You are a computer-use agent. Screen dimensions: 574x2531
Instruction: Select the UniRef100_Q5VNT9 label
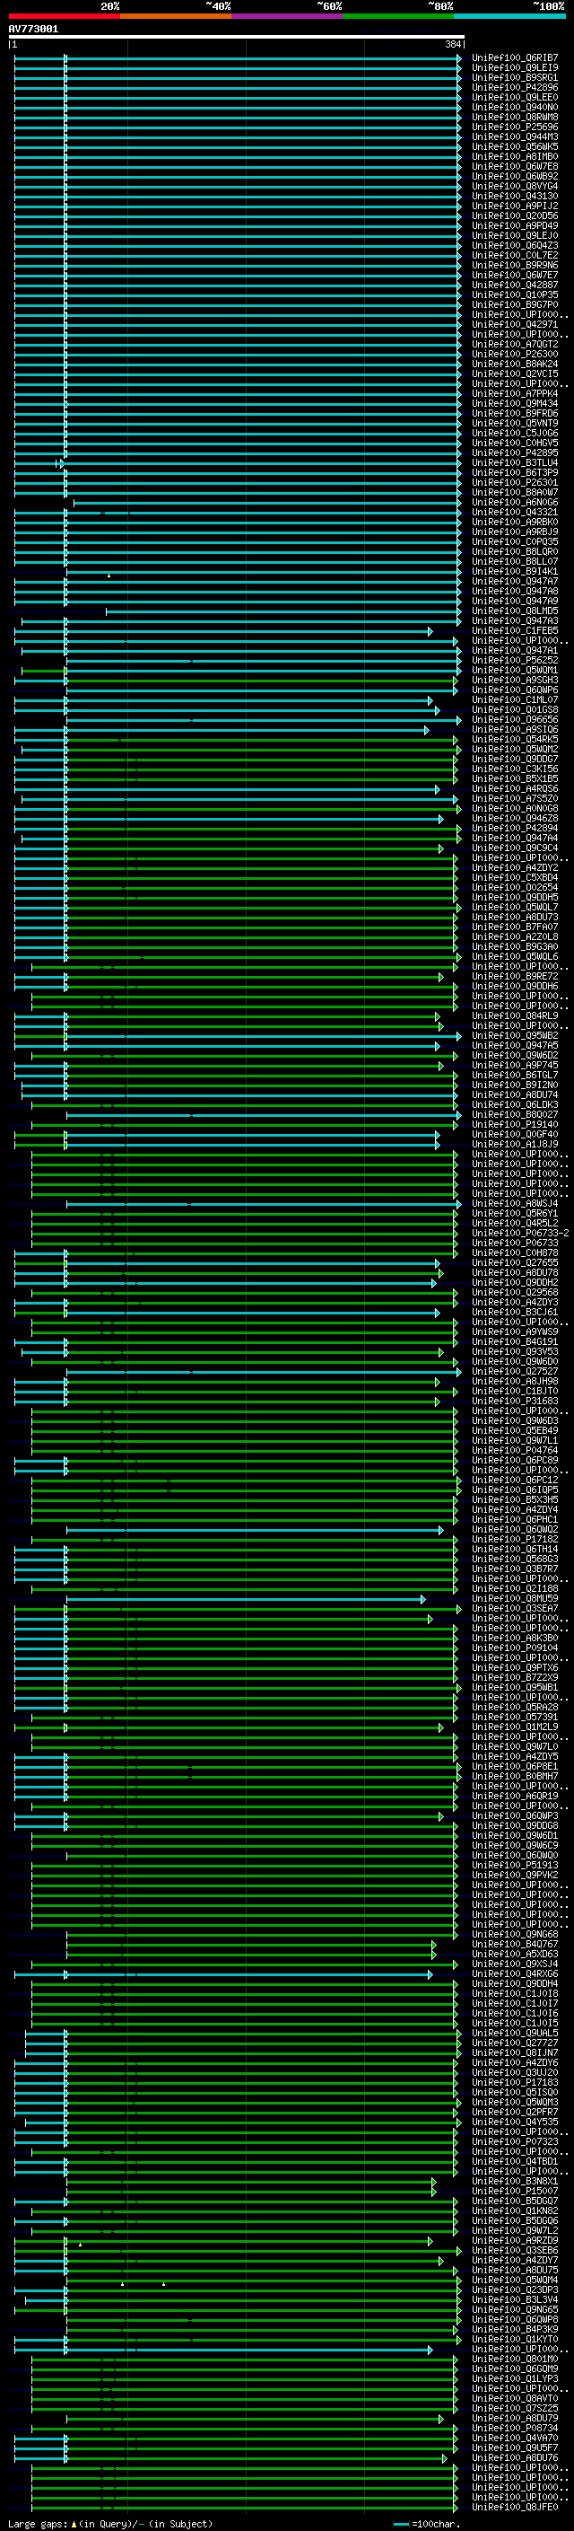[514, 424]
